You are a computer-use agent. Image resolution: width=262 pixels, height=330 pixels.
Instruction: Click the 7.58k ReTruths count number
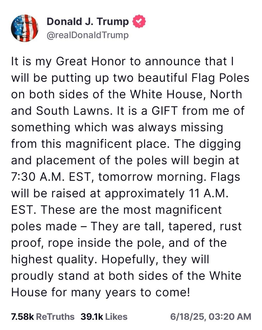click(22, 317)
